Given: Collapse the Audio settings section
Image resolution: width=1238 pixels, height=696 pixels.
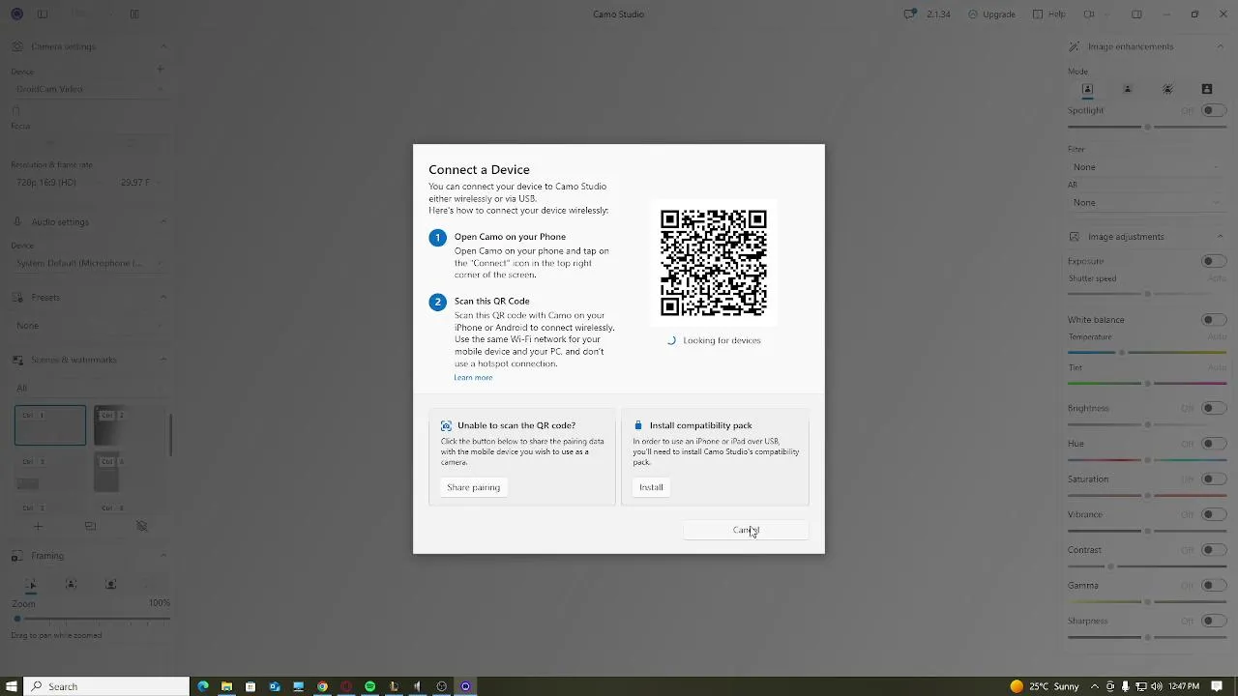Looking at the screenshot, I should point(162,221).
